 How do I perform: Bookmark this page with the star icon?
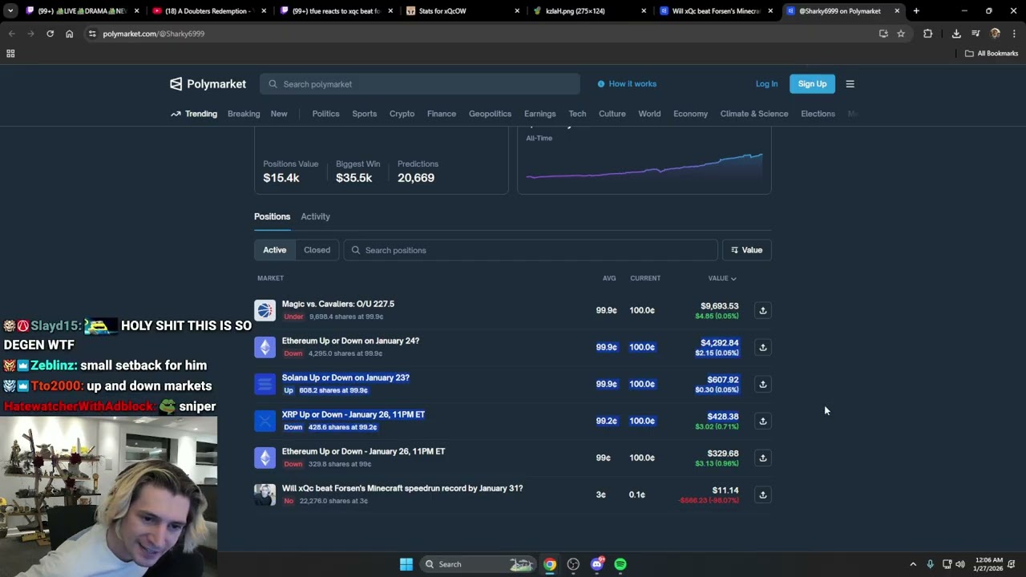click(x=901, y=34)
